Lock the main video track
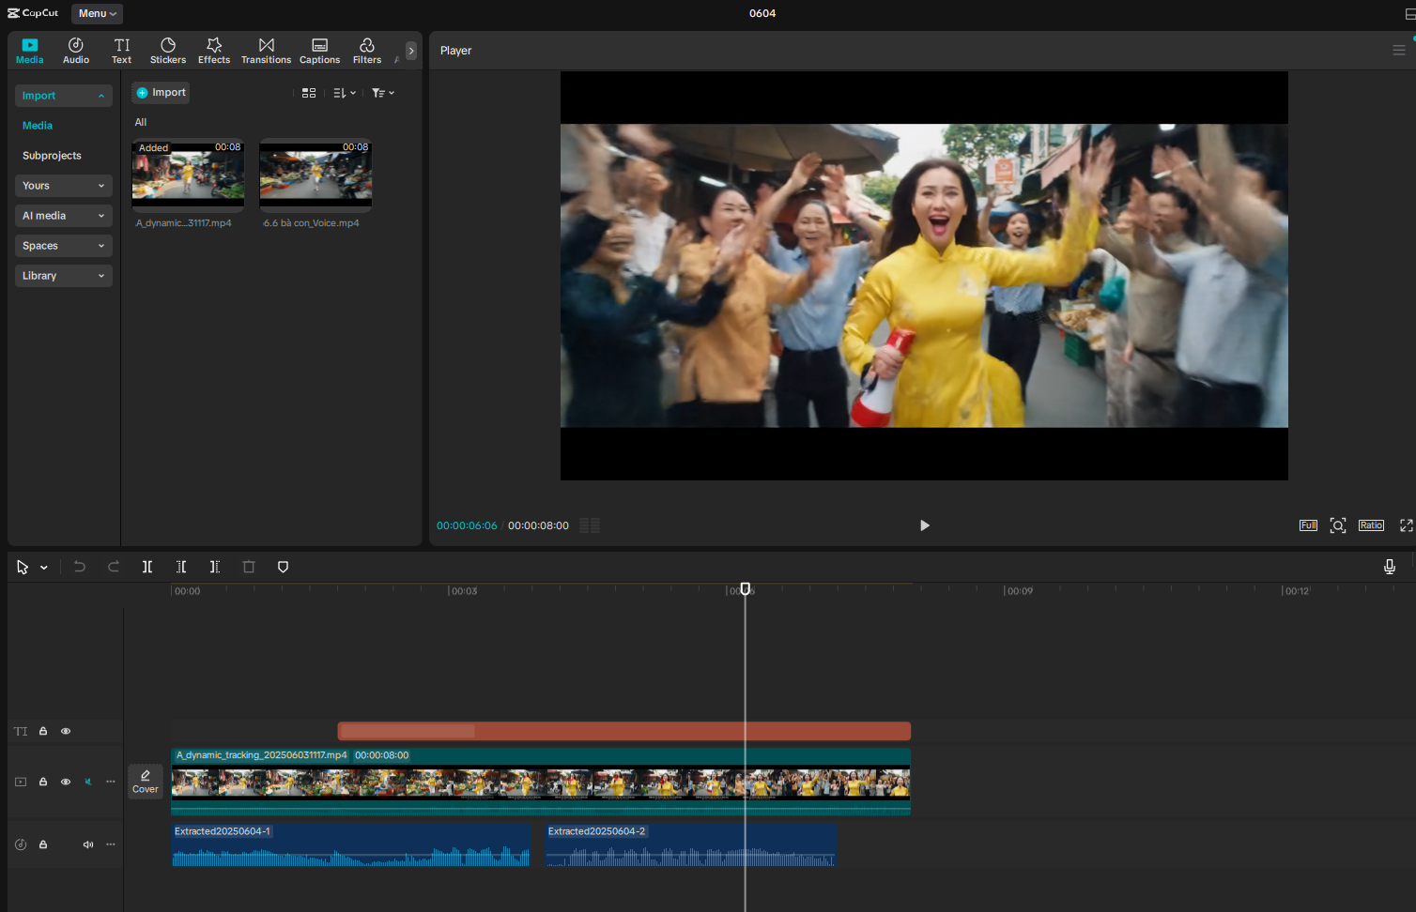The width and height of the screenshot is (1416, 912). point(43,782)
